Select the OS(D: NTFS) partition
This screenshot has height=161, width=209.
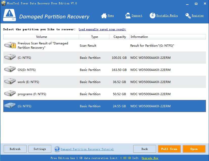tap(104, 70)
